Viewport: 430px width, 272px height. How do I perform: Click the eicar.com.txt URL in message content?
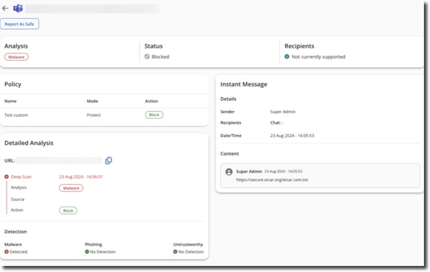(272, 180)
